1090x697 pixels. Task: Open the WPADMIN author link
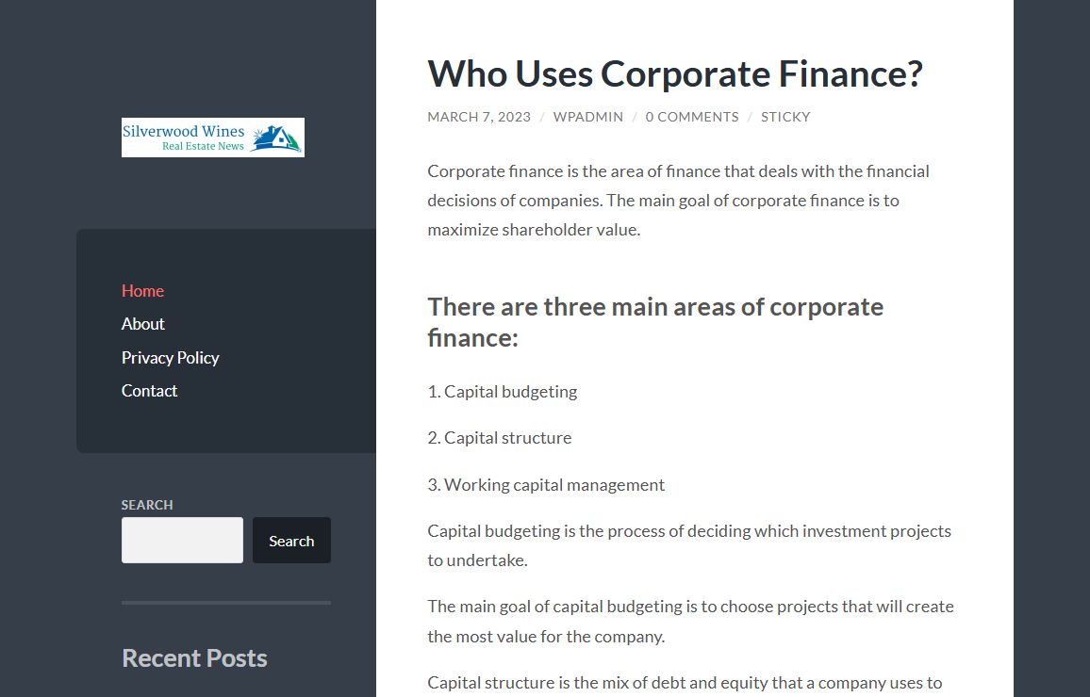[x=588, y=117]
